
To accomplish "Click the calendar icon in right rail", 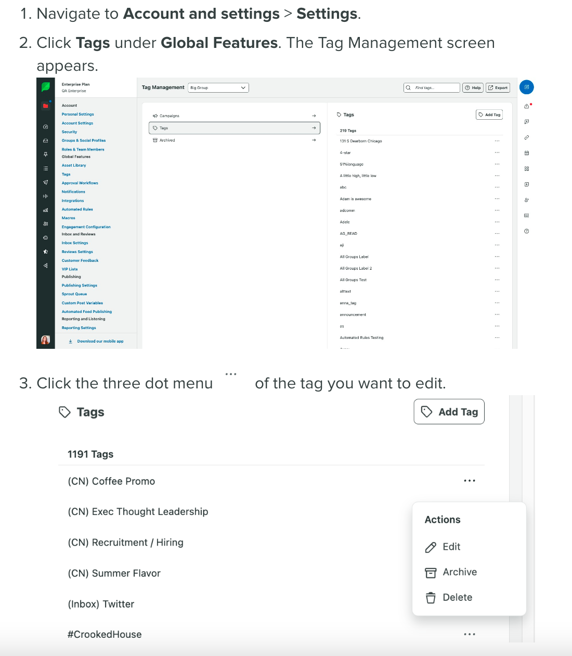I will tap(527, 153).
